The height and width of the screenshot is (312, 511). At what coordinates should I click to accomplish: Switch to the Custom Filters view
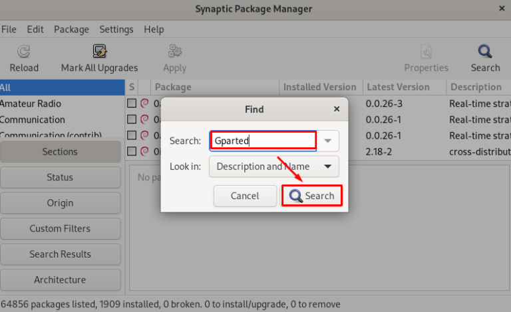point(60,228)
